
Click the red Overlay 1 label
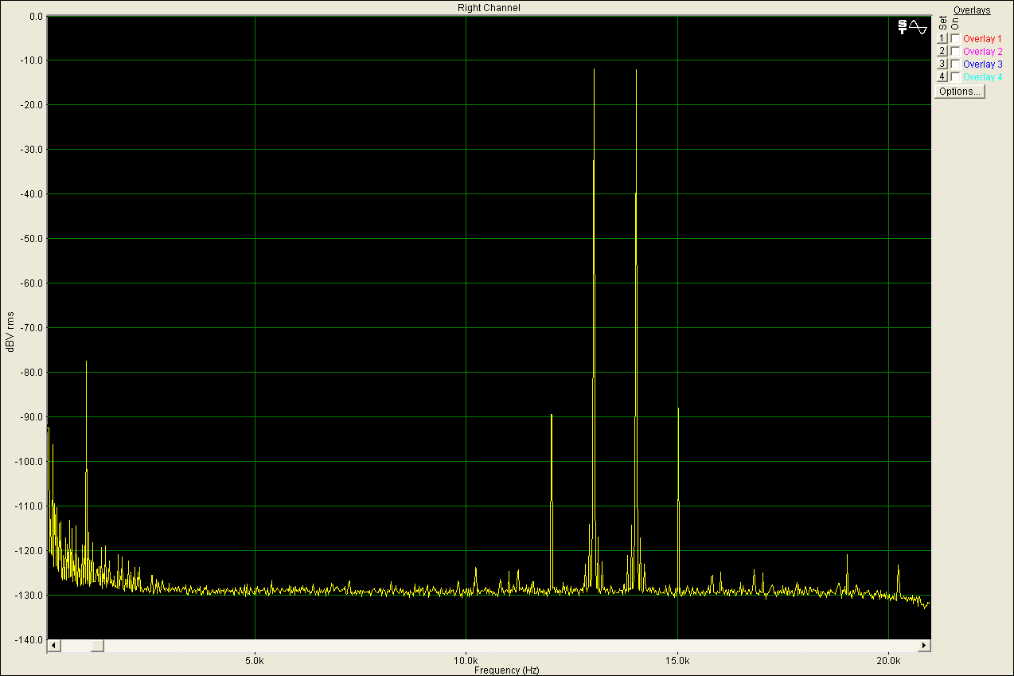pyautogui.click(x=982, y=38)
